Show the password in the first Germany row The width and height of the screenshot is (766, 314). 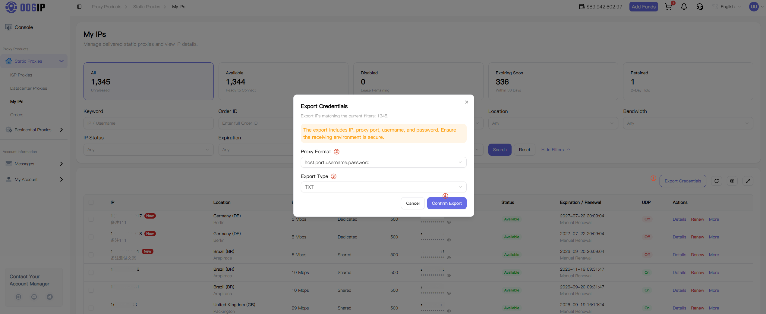coord(449,222)
